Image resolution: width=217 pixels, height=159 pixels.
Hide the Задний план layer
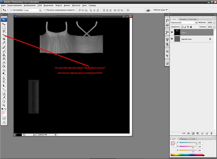(x=172, y=39)
